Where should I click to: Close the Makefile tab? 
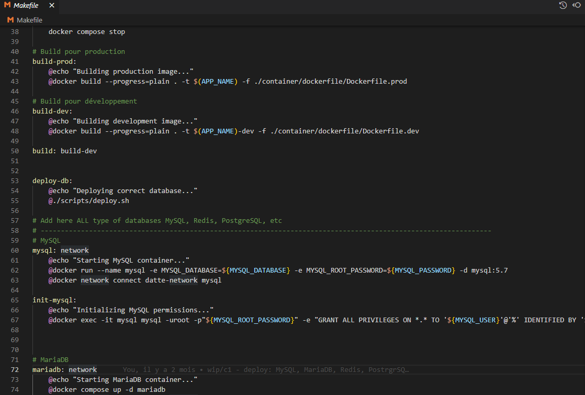pyautogui.click(x=51, y=5)
